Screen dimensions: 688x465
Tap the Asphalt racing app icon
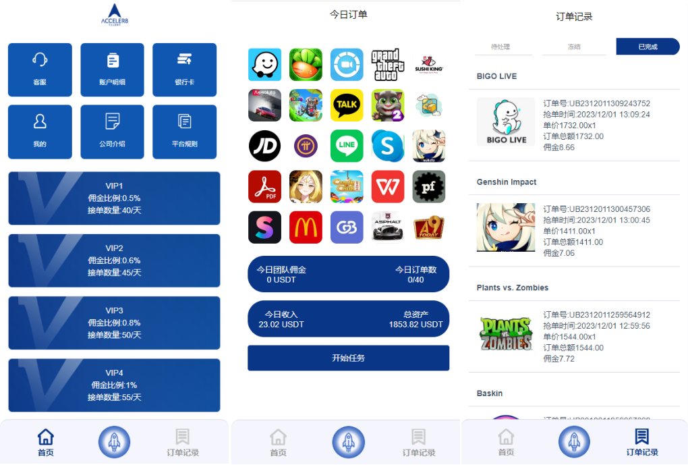[388, 227]
